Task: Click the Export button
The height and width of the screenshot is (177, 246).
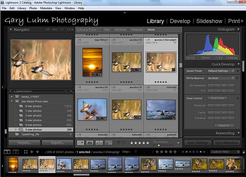Action: pyautogui.click(x=57, y=143)
